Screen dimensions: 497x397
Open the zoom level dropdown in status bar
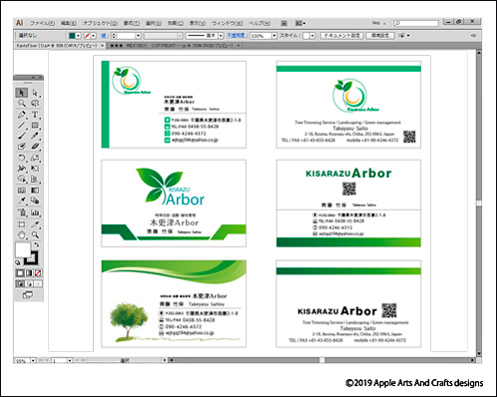[x=33, y=360]
